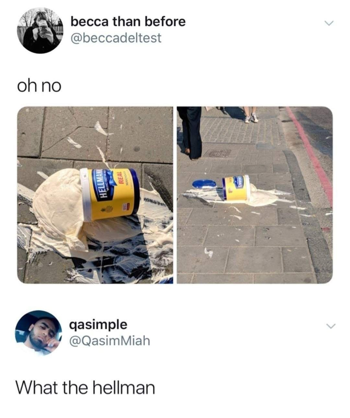The width and height of the screenshot is (350, 418).
Task: Click the blue lid in the sidewalk photo
Action: point(204,184)
